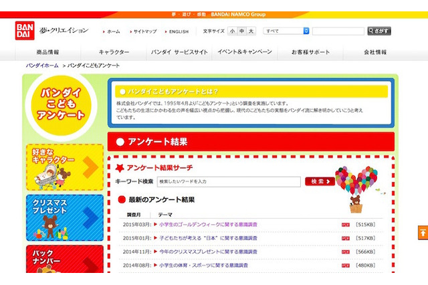Open the サイトマップ link
The image size is (428, 285).
[145, 31]
